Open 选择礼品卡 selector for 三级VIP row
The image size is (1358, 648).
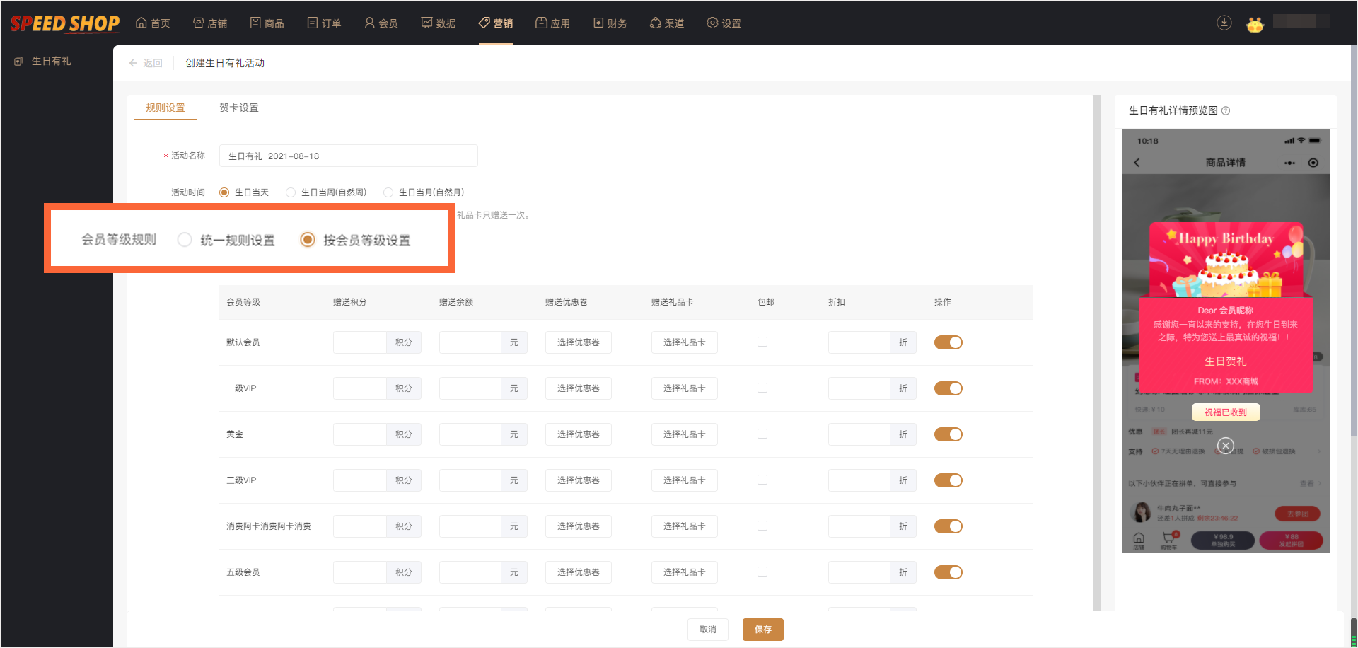(x=684, y=480)
